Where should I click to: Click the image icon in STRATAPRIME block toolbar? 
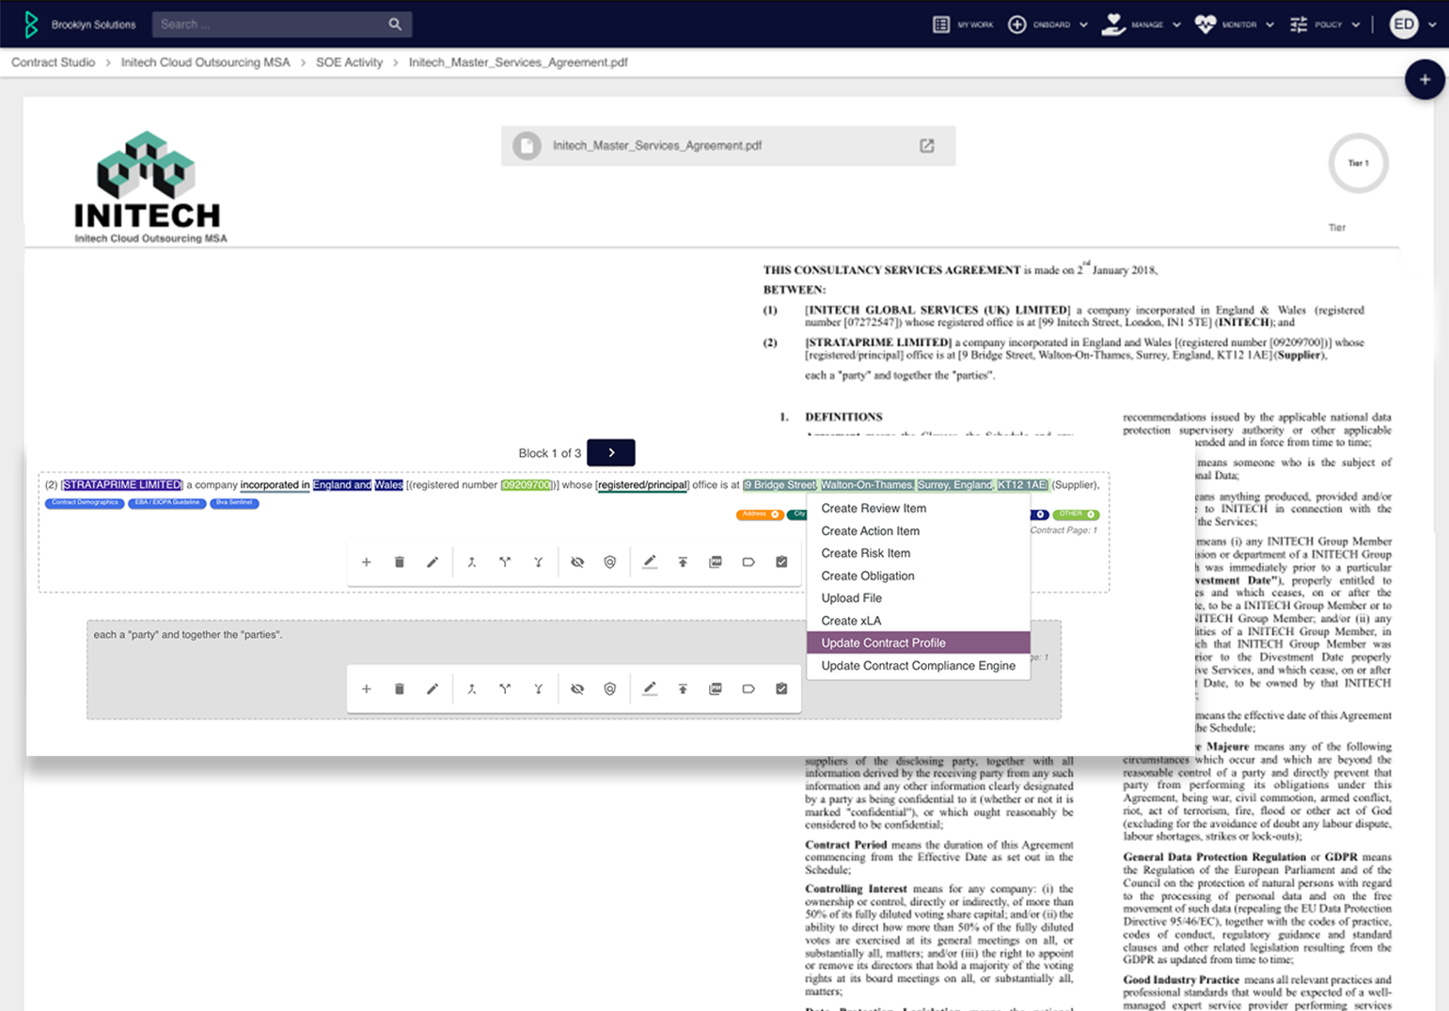(x=716, y=562)
